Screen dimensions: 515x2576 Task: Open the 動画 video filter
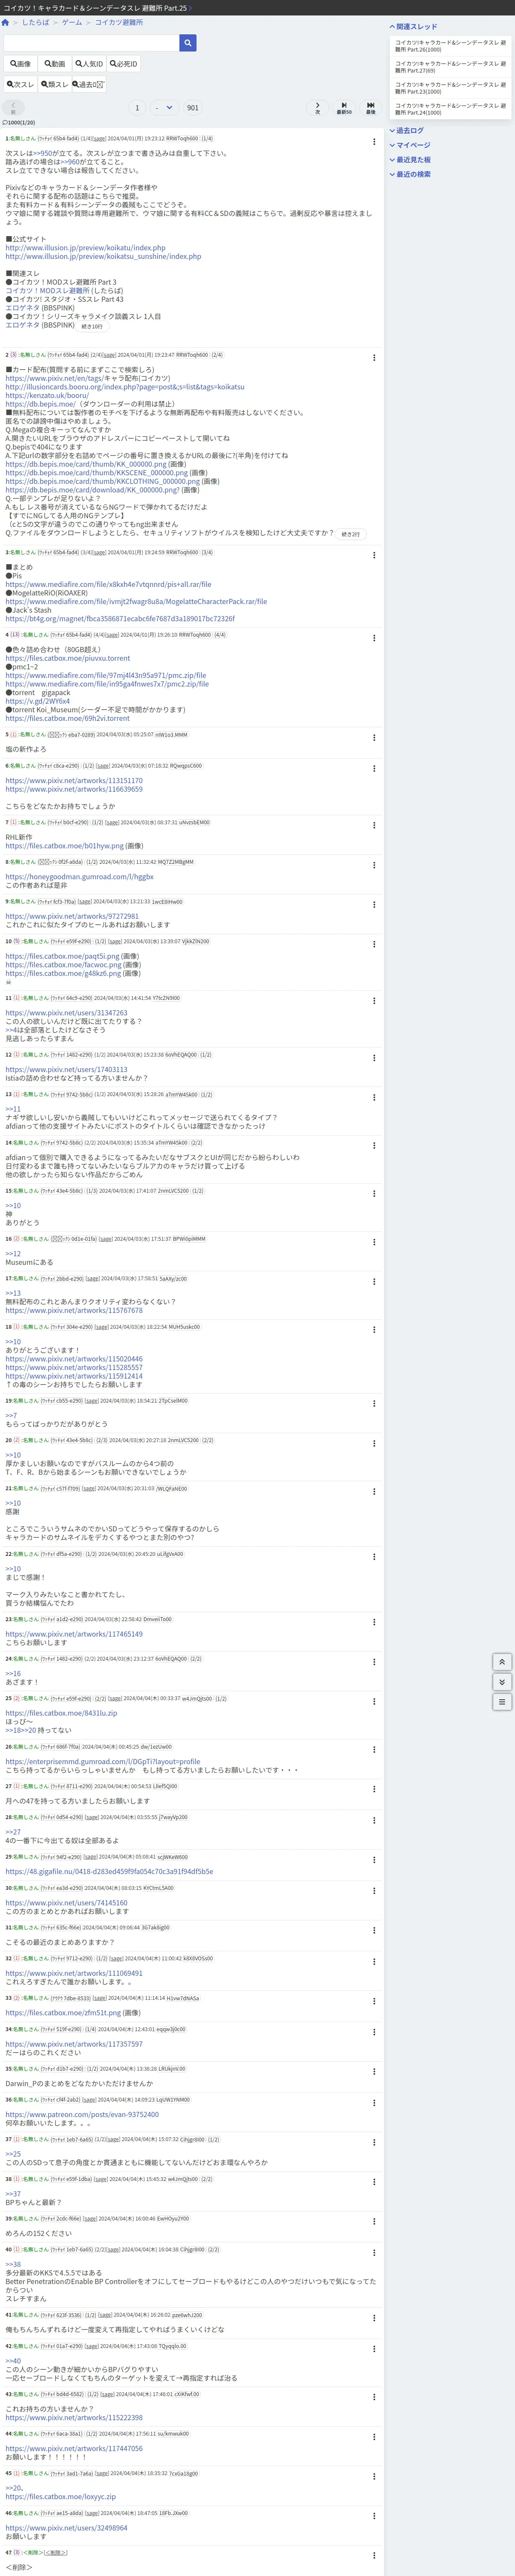54,64
